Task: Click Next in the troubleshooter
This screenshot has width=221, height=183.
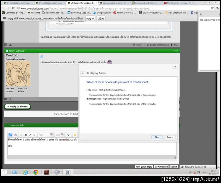Action: pos(157,137)
